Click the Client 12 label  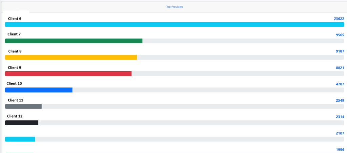pyautogui.click(x=15, y=116)
